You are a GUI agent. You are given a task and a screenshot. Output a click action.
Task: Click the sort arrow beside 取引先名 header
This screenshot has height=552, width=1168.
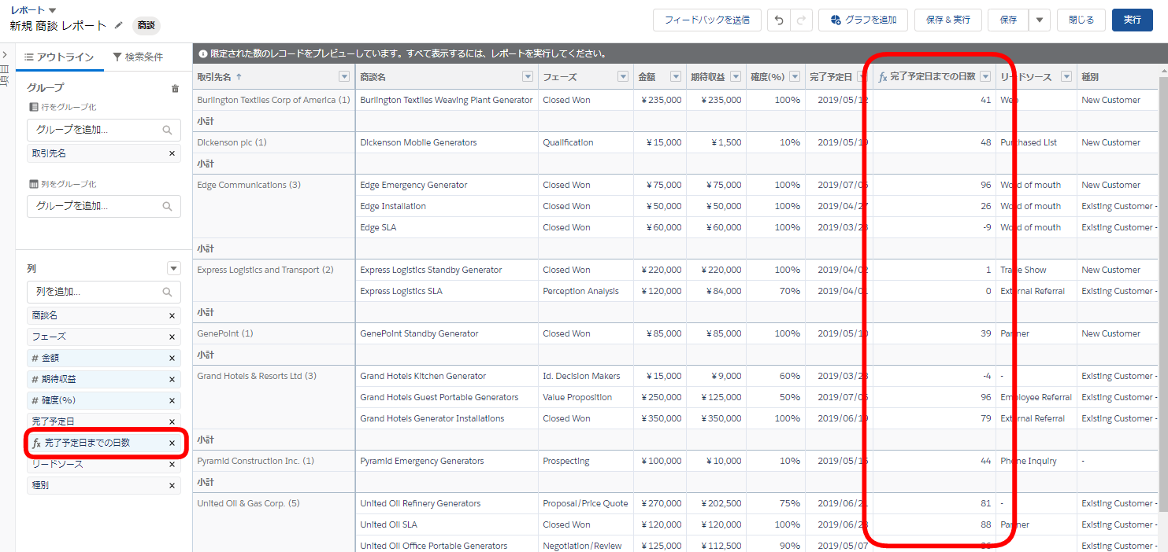[239, 76]
